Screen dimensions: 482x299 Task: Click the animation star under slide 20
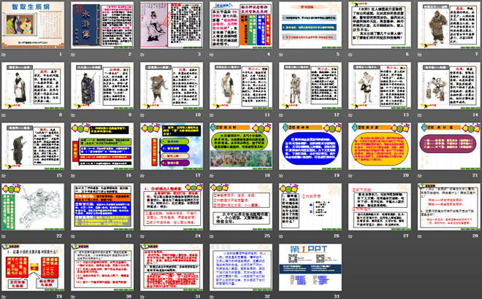[351, 176]
